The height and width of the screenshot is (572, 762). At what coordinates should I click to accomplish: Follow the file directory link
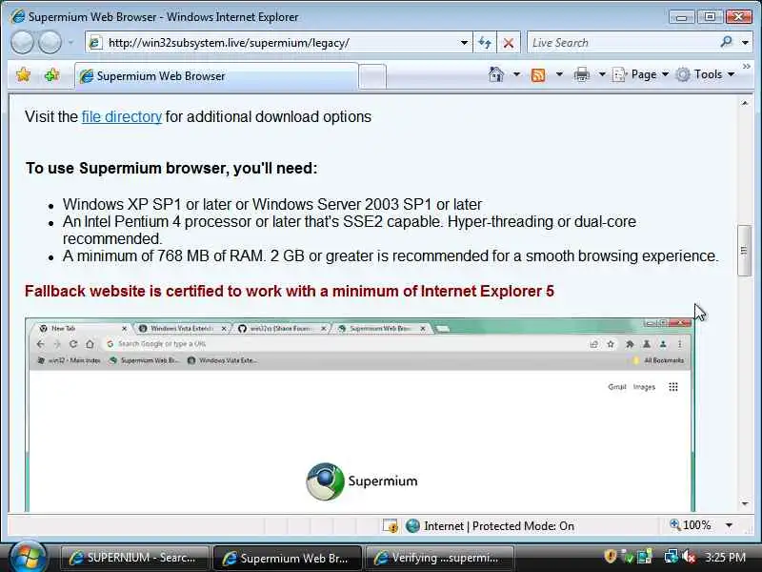122,116
